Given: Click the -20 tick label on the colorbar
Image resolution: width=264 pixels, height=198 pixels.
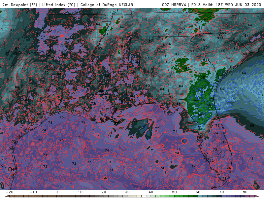Looking at the screenshot, I should [10, 192].
